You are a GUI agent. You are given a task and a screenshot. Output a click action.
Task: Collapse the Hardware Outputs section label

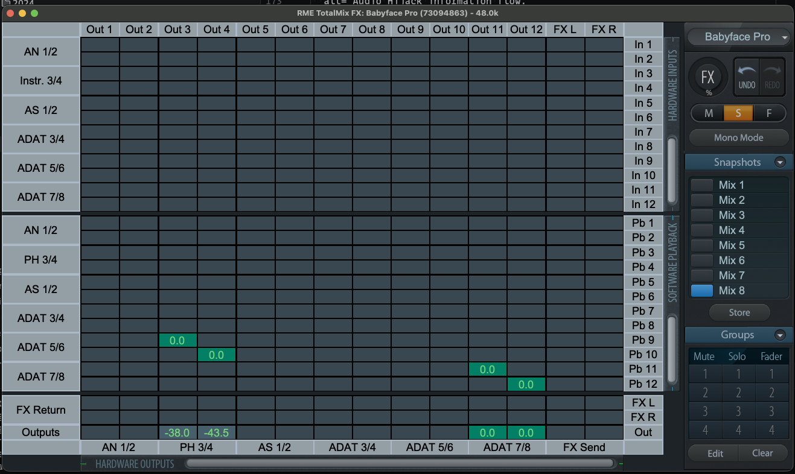point(135,464)
